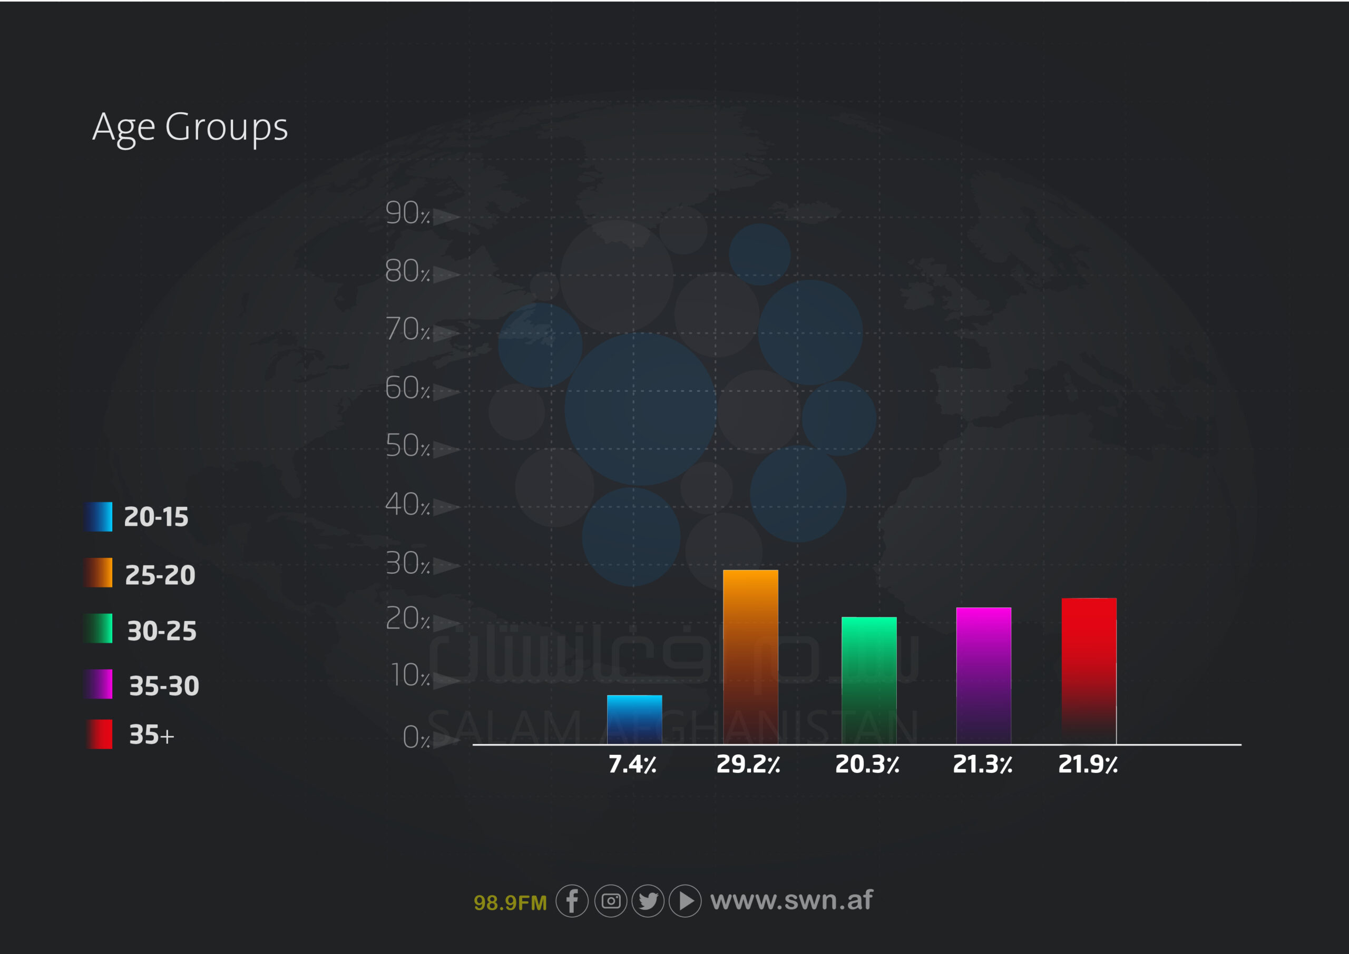Open the www.swn.af website link
Image resolution: width=1349 pixels, height=954 pixels.
(791, 900)
